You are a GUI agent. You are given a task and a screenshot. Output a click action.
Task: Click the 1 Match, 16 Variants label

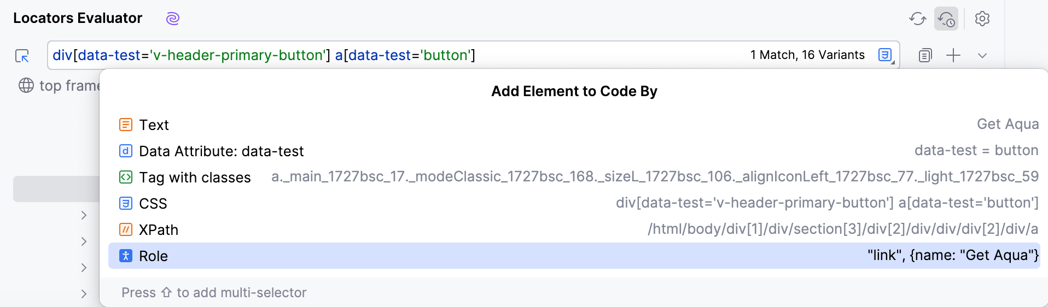[807, 55]
